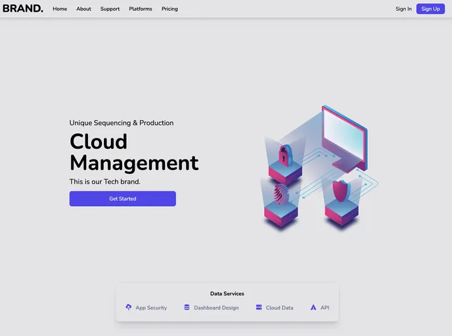This screenshot has height=336, width=452.
Task: Go to the About page
Action: click(83, 9)
